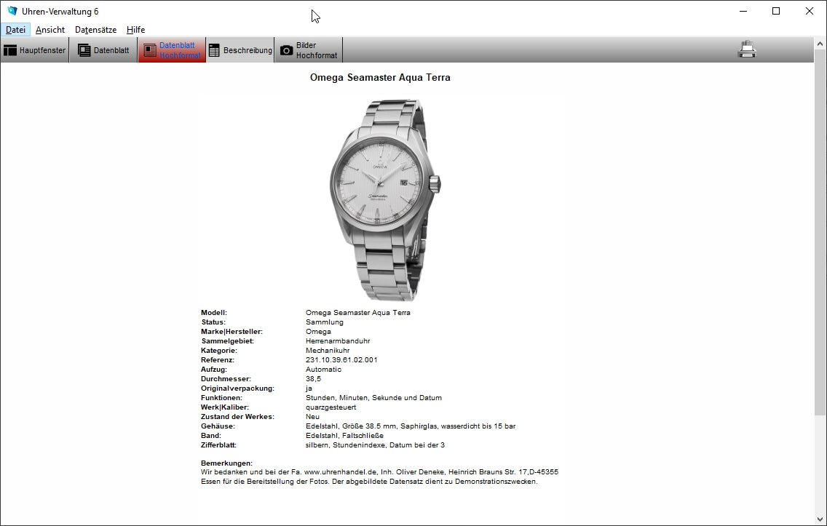Click the vertical scrollbar thumb

pos(820,233)
